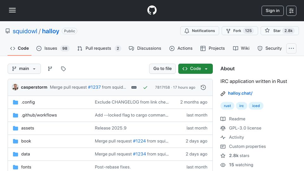Open the data folder
This screenshot has width=304, height=171.
coord(25,154)
